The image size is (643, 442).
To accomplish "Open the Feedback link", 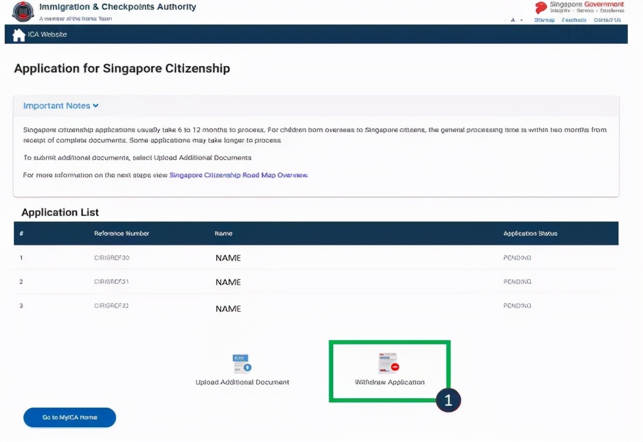I will 573,20.
